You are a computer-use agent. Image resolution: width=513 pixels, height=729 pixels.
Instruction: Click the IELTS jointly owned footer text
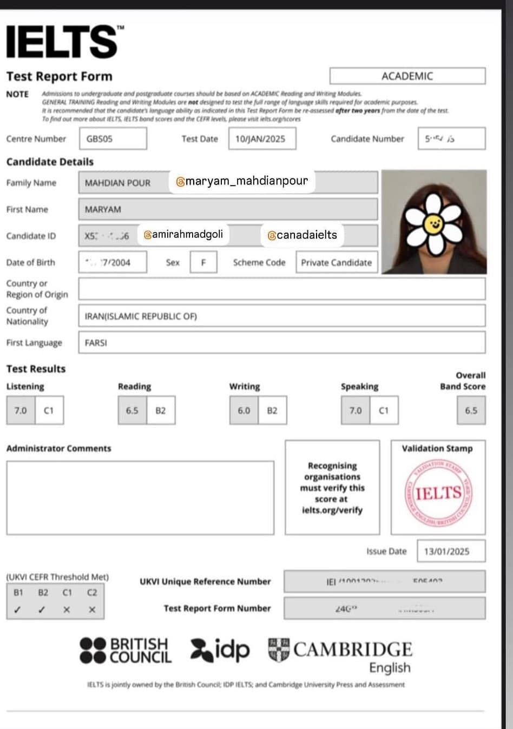tap(246, 685)
